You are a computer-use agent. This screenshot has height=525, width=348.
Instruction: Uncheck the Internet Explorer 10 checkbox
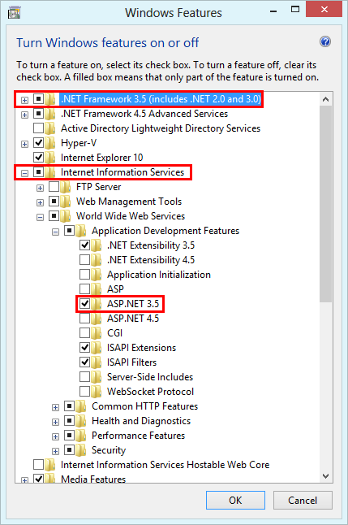click(x=39, y=157)
